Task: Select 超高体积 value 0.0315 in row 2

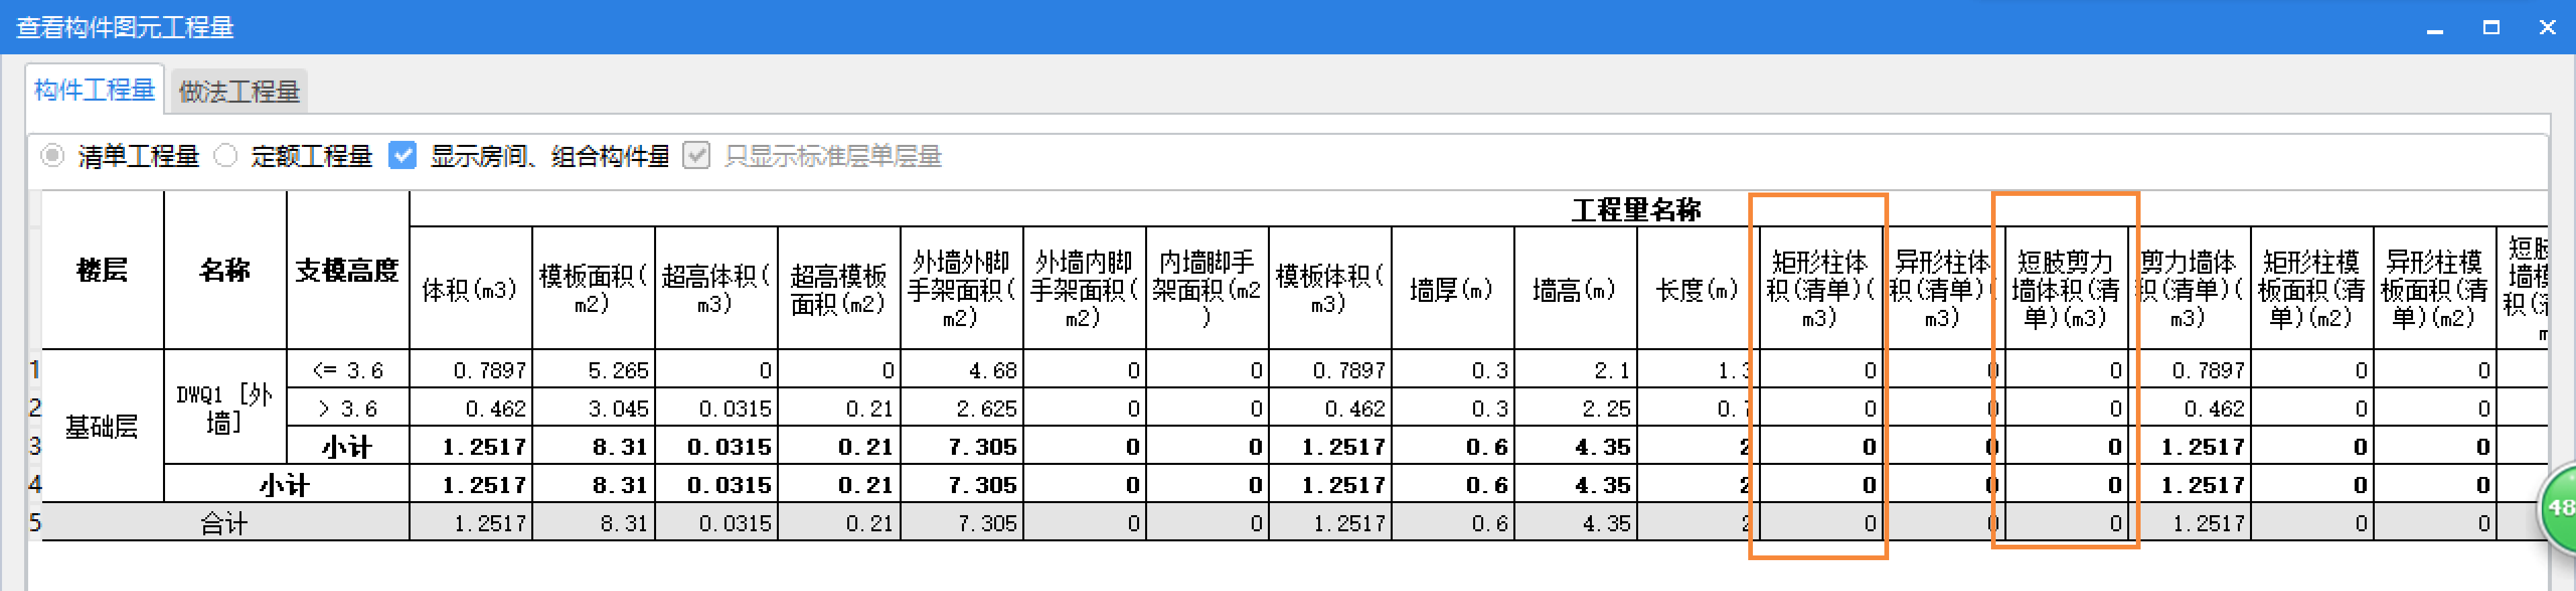Action: pos(716,408)
